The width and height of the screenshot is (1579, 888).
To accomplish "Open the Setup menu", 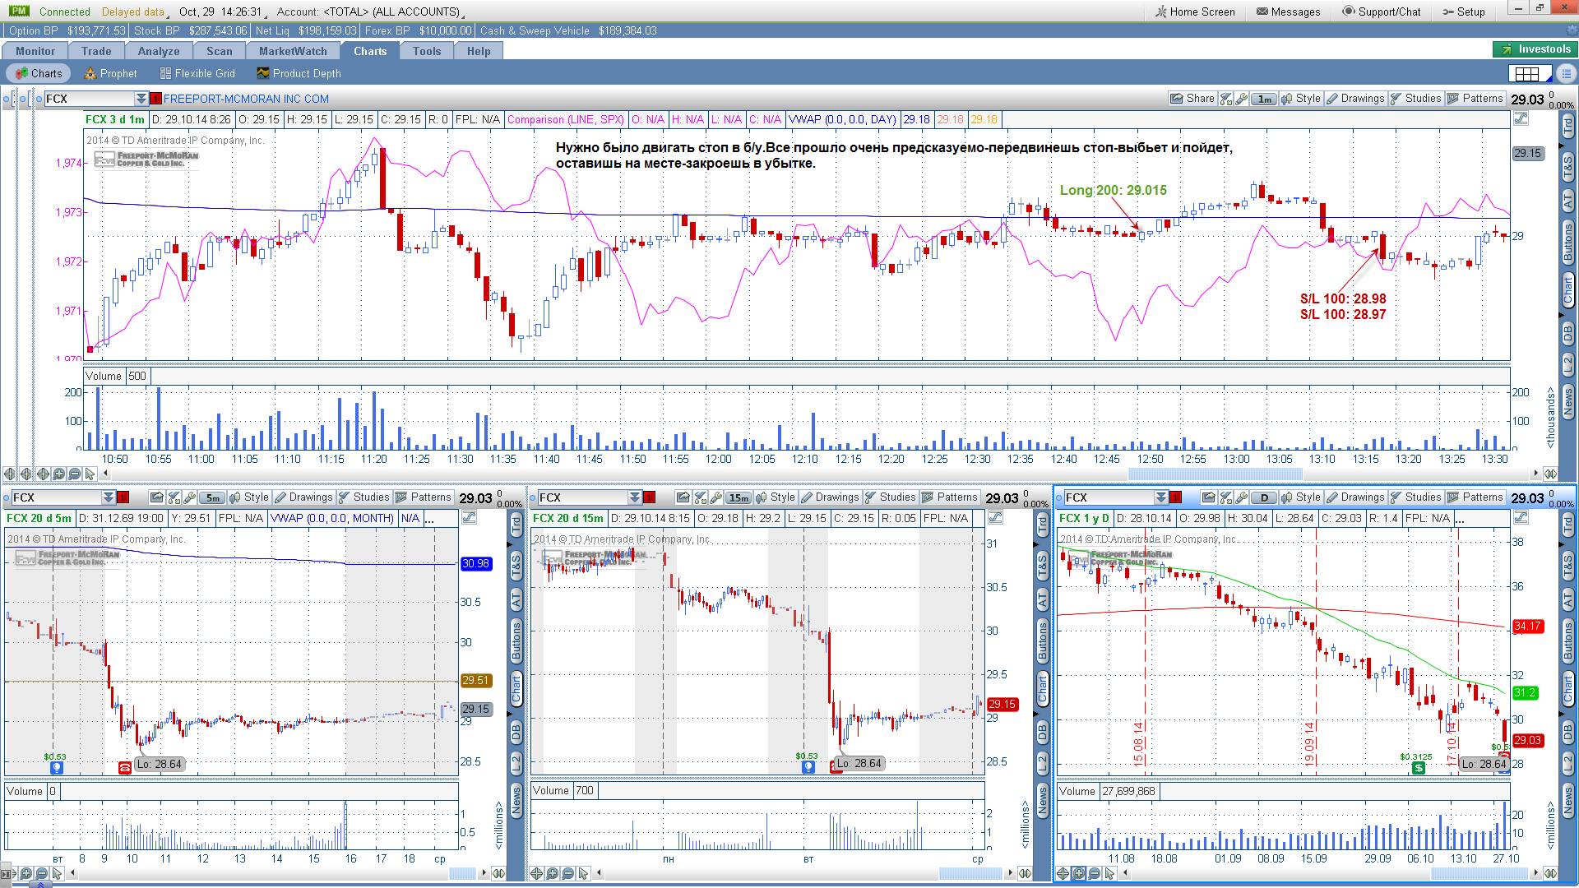I will (1464, 12).
